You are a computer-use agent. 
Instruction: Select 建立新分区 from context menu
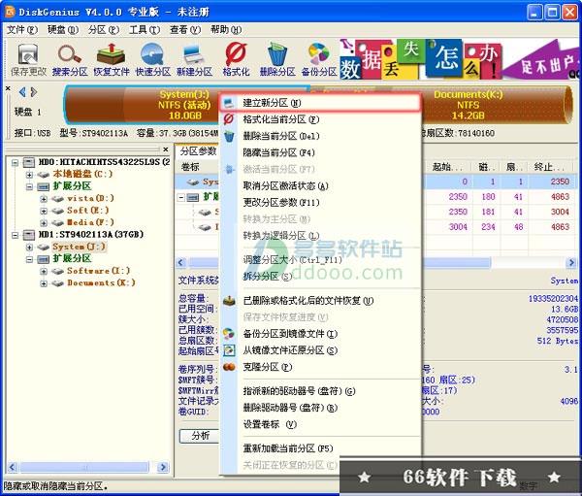tap(320, 103)
